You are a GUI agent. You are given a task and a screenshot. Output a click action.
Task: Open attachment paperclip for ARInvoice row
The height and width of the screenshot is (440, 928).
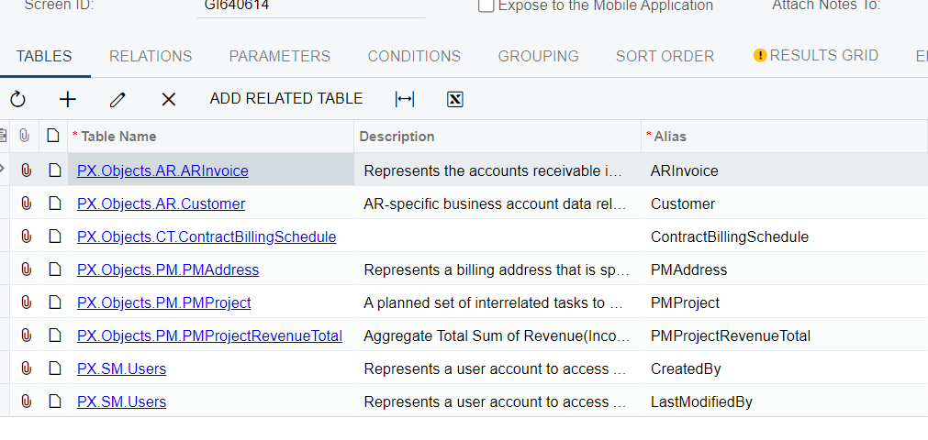27,170
